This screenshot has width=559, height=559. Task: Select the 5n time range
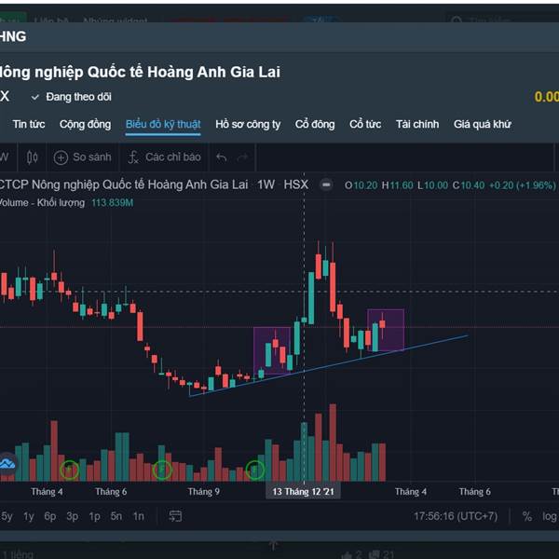(116, 516)
